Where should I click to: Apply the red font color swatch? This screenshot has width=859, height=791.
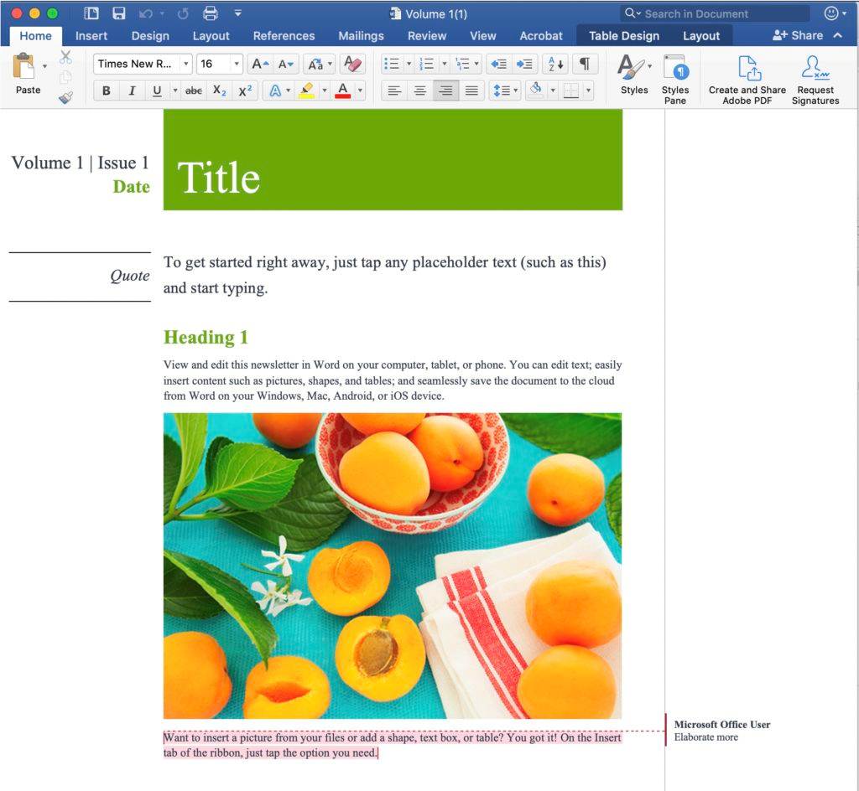(342, 90)
